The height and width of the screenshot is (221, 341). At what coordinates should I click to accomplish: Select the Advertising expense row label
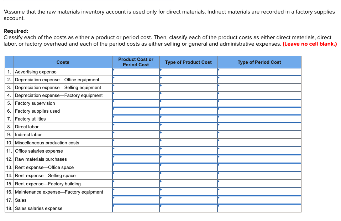pyautogui.click(x=35, y=72)
